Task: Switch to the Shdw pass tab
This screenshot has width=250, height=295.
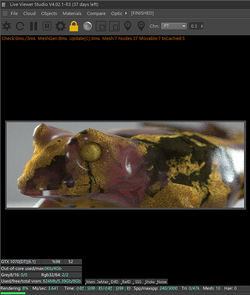Action: (x=150, y=282)
